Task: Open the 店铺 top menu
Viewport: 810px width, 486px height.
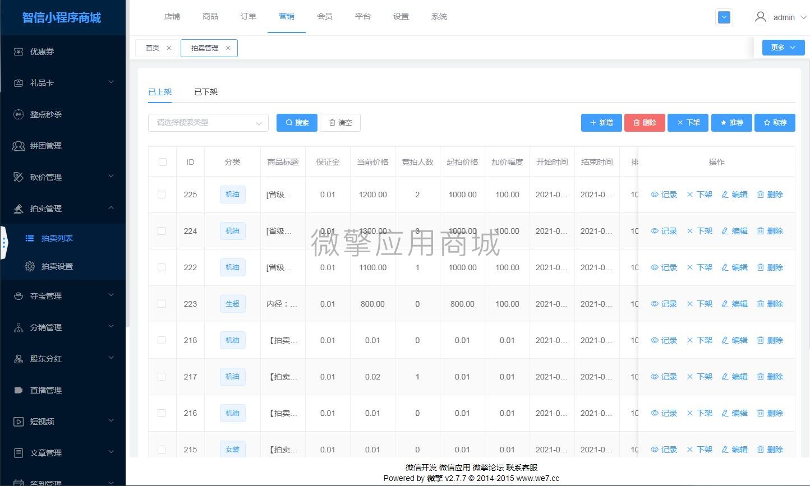Action: pyautogui.click(x=172, y=17)
